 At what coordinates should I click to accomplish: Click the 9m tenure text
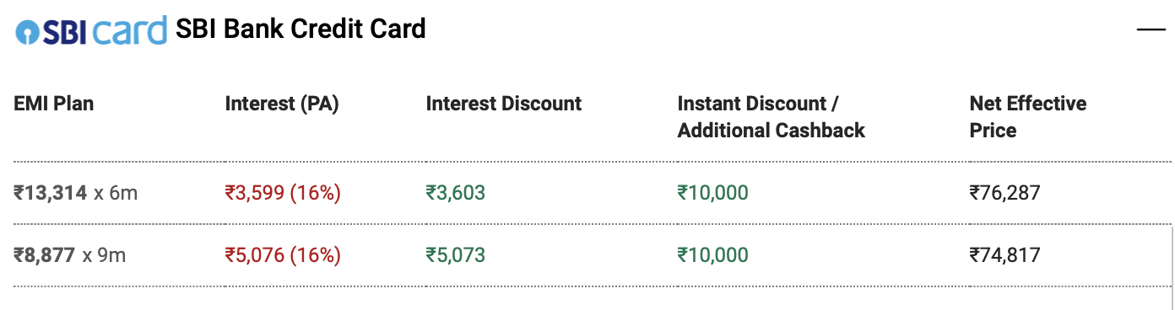[111, 254]
